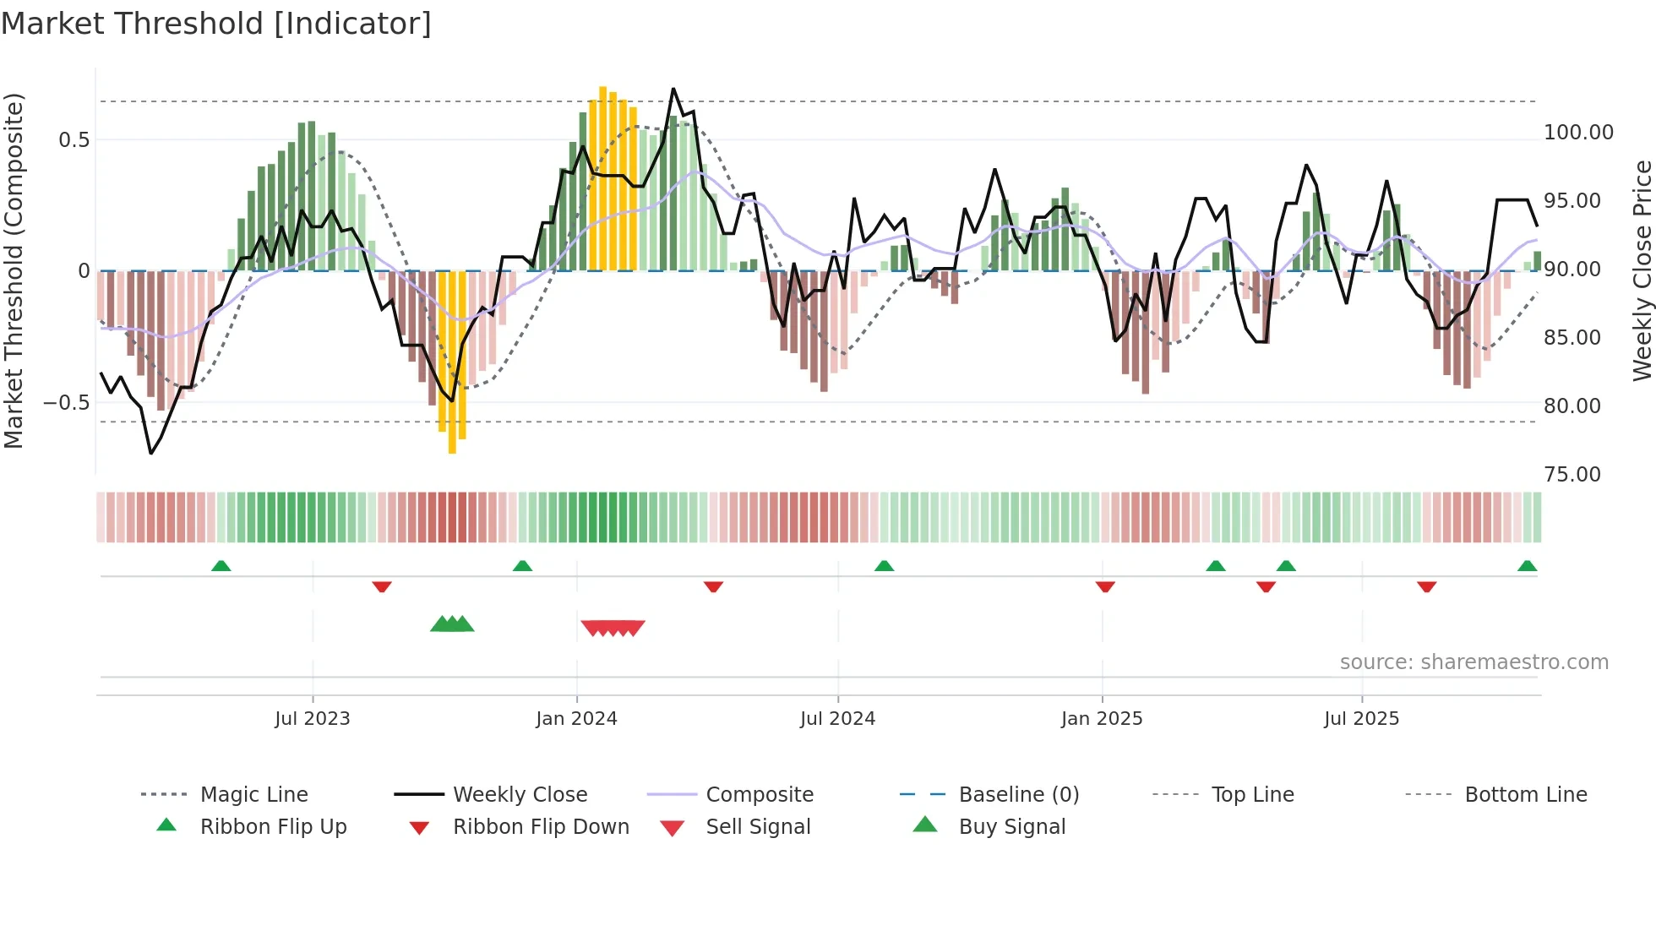
Task: Hide the Top Line legend entry
Action: (x=1252, y=794)
